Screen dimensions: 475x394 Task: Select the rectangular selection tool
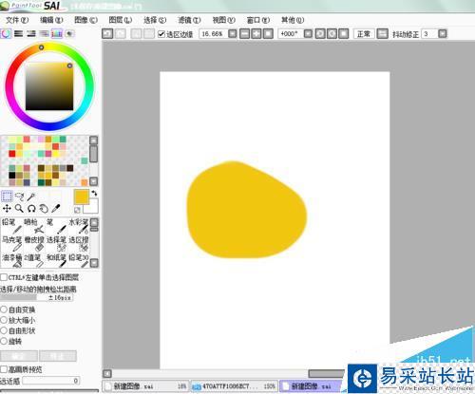click(7, 197)
